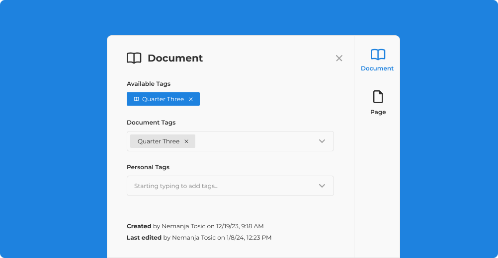Screen dimensions: 498x258
Task: Click the Document heading title text
Action: [175, 58]
